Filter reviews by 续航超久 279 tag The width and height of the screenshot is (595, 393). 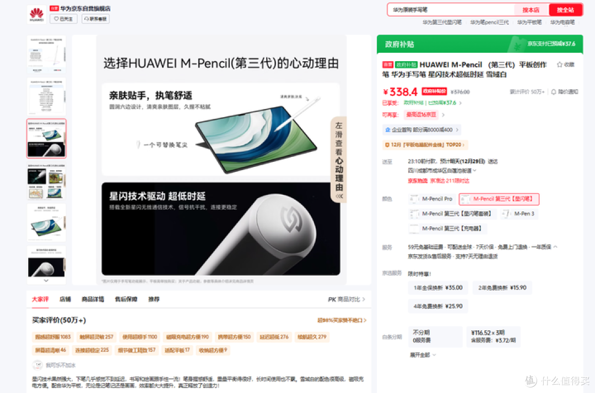tap(312, 337)
